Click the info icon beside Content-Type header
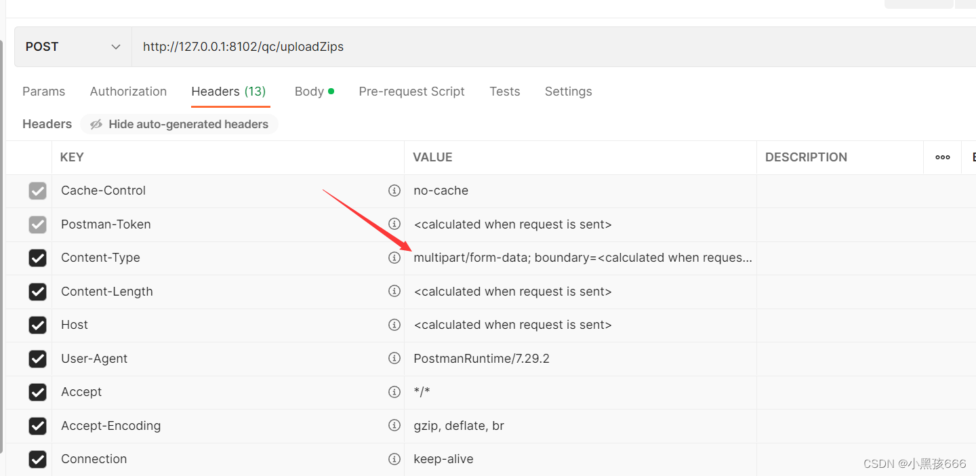The height and width of the screenshot is (476, 976). click(394, 258)
